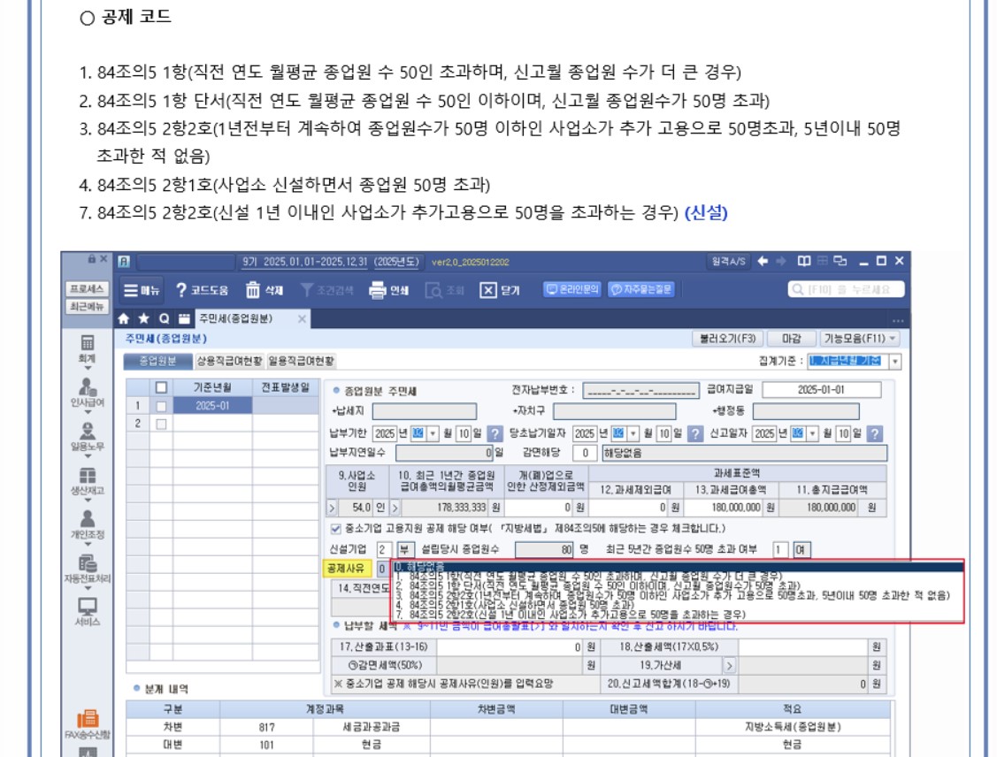
Task: Click the 자주묻는질문 button
Action: click(640, 289)
